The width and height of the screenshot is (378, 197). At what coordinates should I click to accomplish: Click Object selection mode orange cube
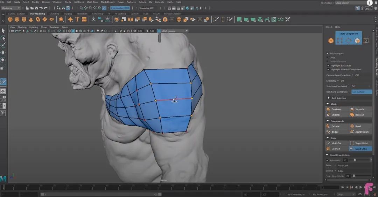[x=331, y=41]
